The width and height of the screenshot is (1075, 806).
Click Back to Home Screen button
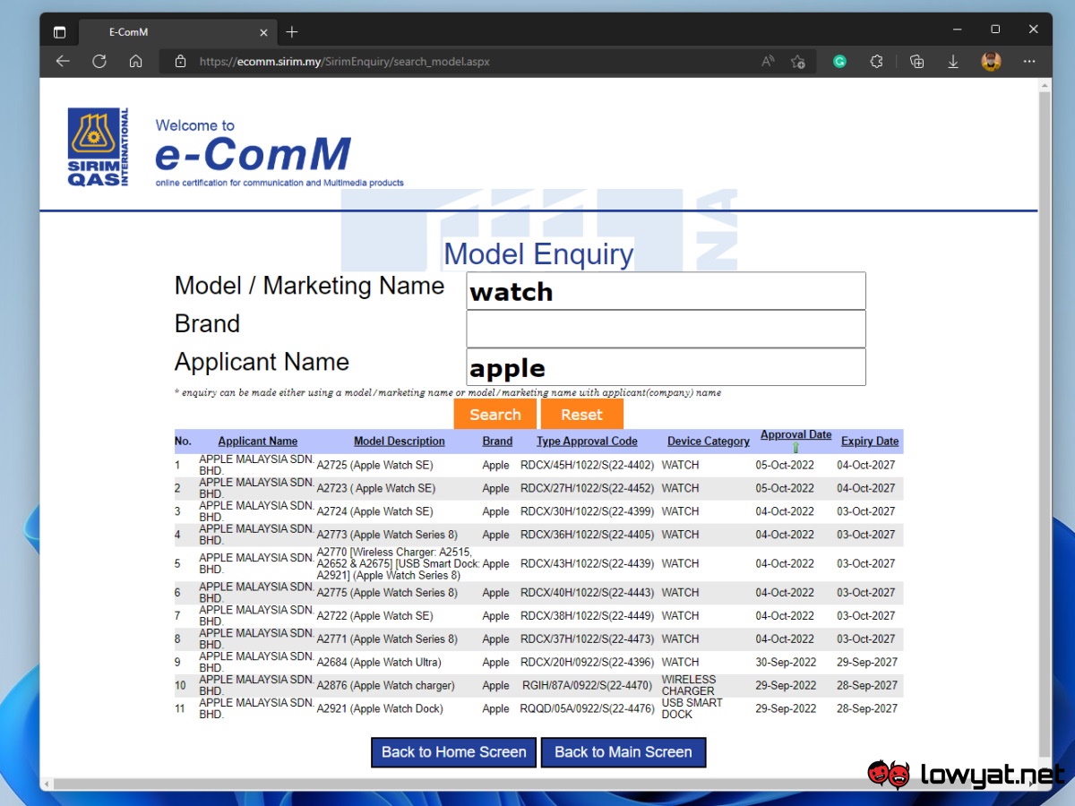[454, 752]
